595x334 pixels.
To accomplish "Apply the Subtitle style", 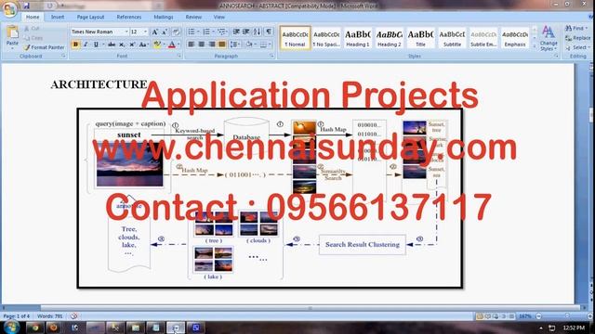I will coord(453,38).
